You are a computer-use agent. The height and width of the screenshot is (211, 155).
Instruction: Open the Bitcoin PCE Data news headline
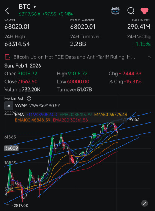click(x=74, y=57)
